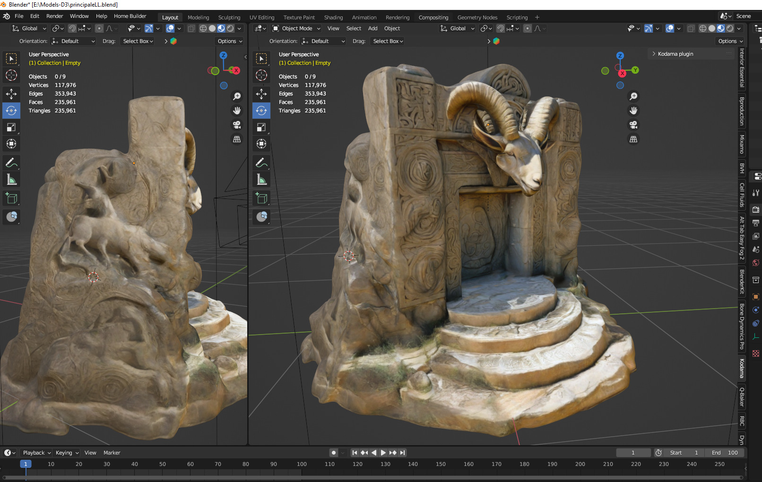This screenshot has height=482, width=762.
Task: Toggle X-ray button in left viewport header
Action: point(191,28)
